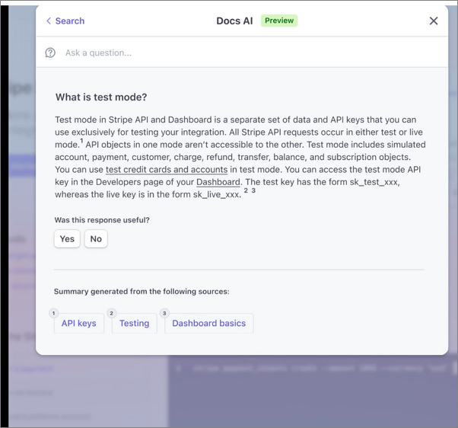Click the 'What is test mode?' heading
The height and width of the screenshot is (428, 458).
coord(101,97)
